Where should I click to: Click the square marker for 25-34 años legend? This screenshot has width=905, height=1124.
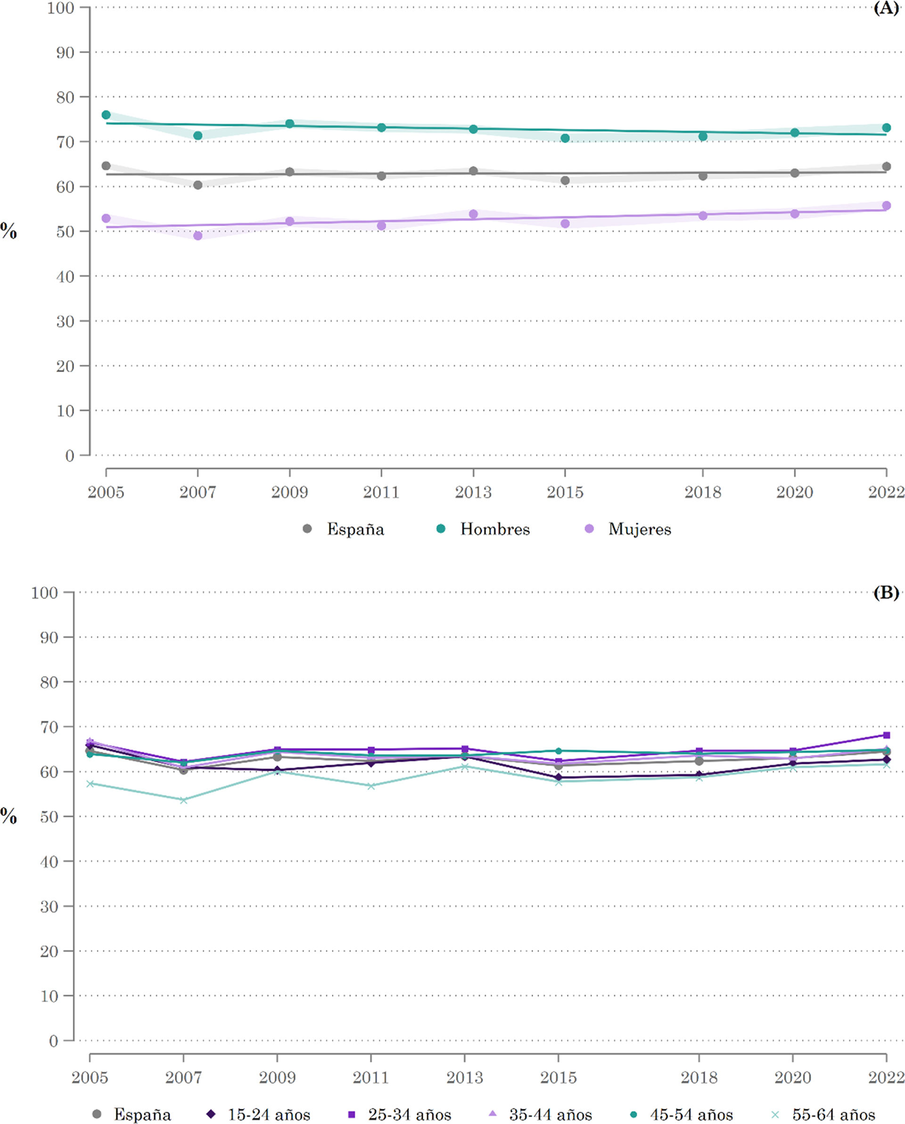[351, 1114]
